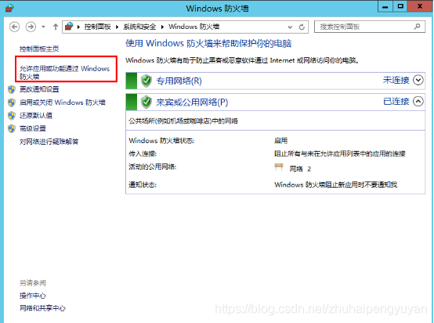Click the 传入连接 label
The height and width of the screenshot is (323, 434).
tap(143, 153)
